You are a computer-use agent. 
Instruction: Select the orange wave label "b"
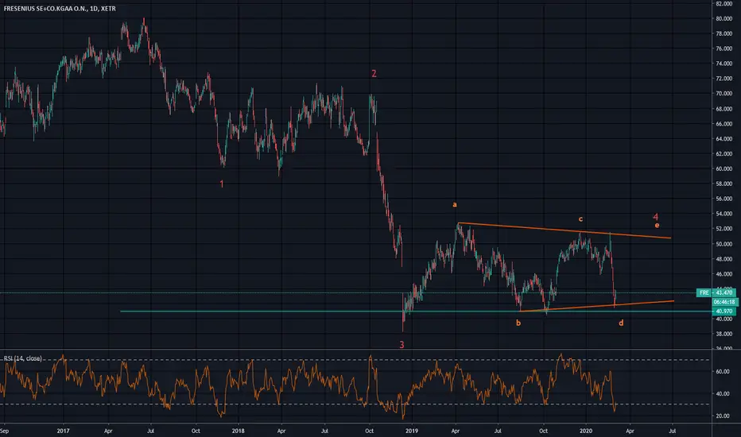518,323
